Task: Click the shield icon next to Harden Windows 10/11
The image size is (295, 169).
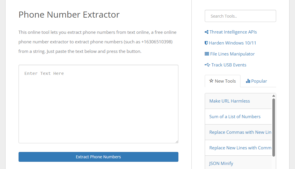Action: (207, 43)
